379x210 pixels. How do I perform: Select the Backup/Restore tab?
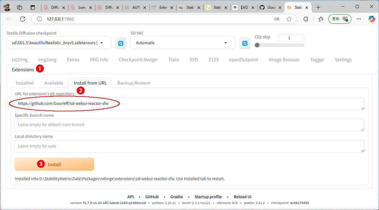click(x=134, y=83)
